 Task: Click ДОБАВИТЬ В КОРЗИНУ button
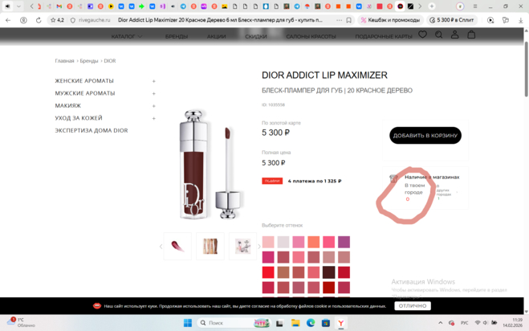point(425,136)
